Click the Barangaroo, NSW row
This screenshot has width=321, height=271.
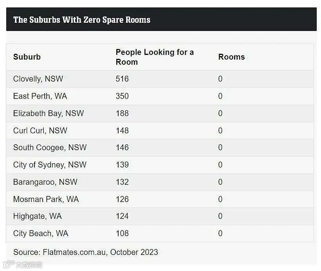(x=45, y=182)
